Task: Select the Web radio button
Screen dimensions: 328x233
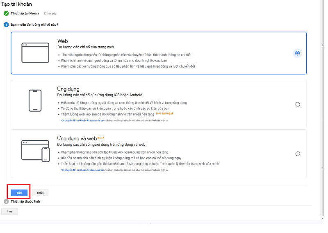Action: (297, 53)
